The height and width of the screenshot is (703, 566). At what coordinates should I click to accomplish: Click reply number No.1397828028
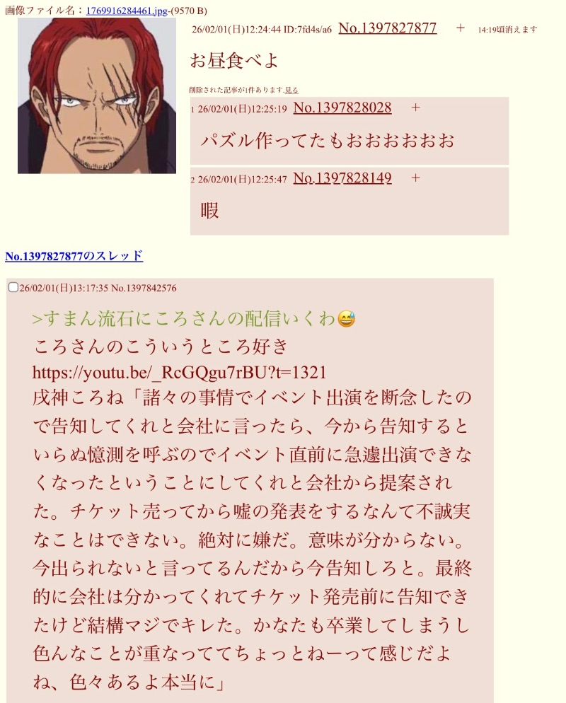342,108
